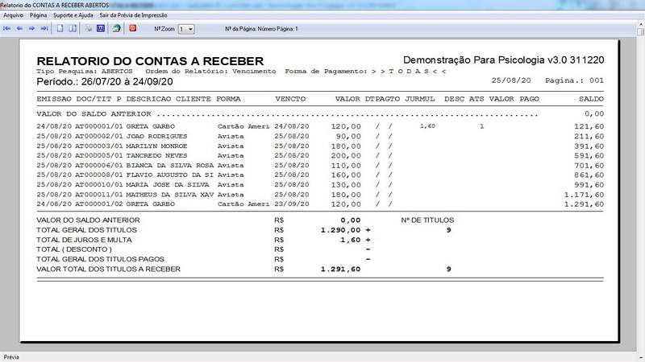Go to the previous page arrow icon
Screen dimensions: 645x362
(19, 29)
